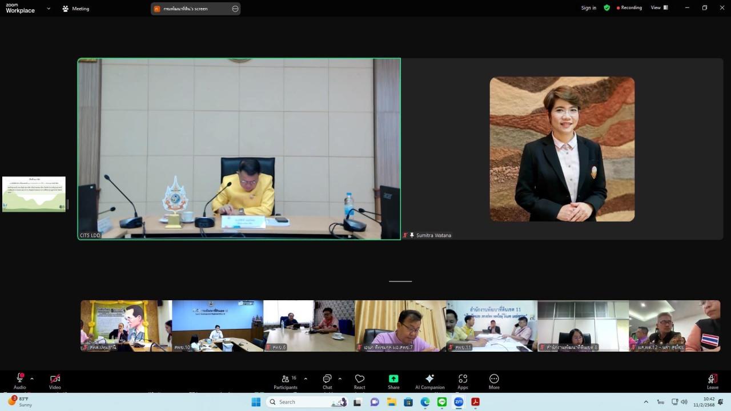Turn on the camera with Video button
731x411 pixels.
[x=55, y=380]
